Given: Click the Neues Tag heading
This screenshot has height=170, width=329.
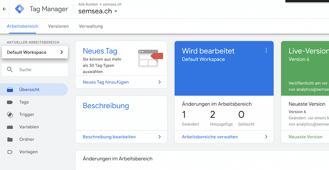Looking at the screenshot, I should 100,51.
